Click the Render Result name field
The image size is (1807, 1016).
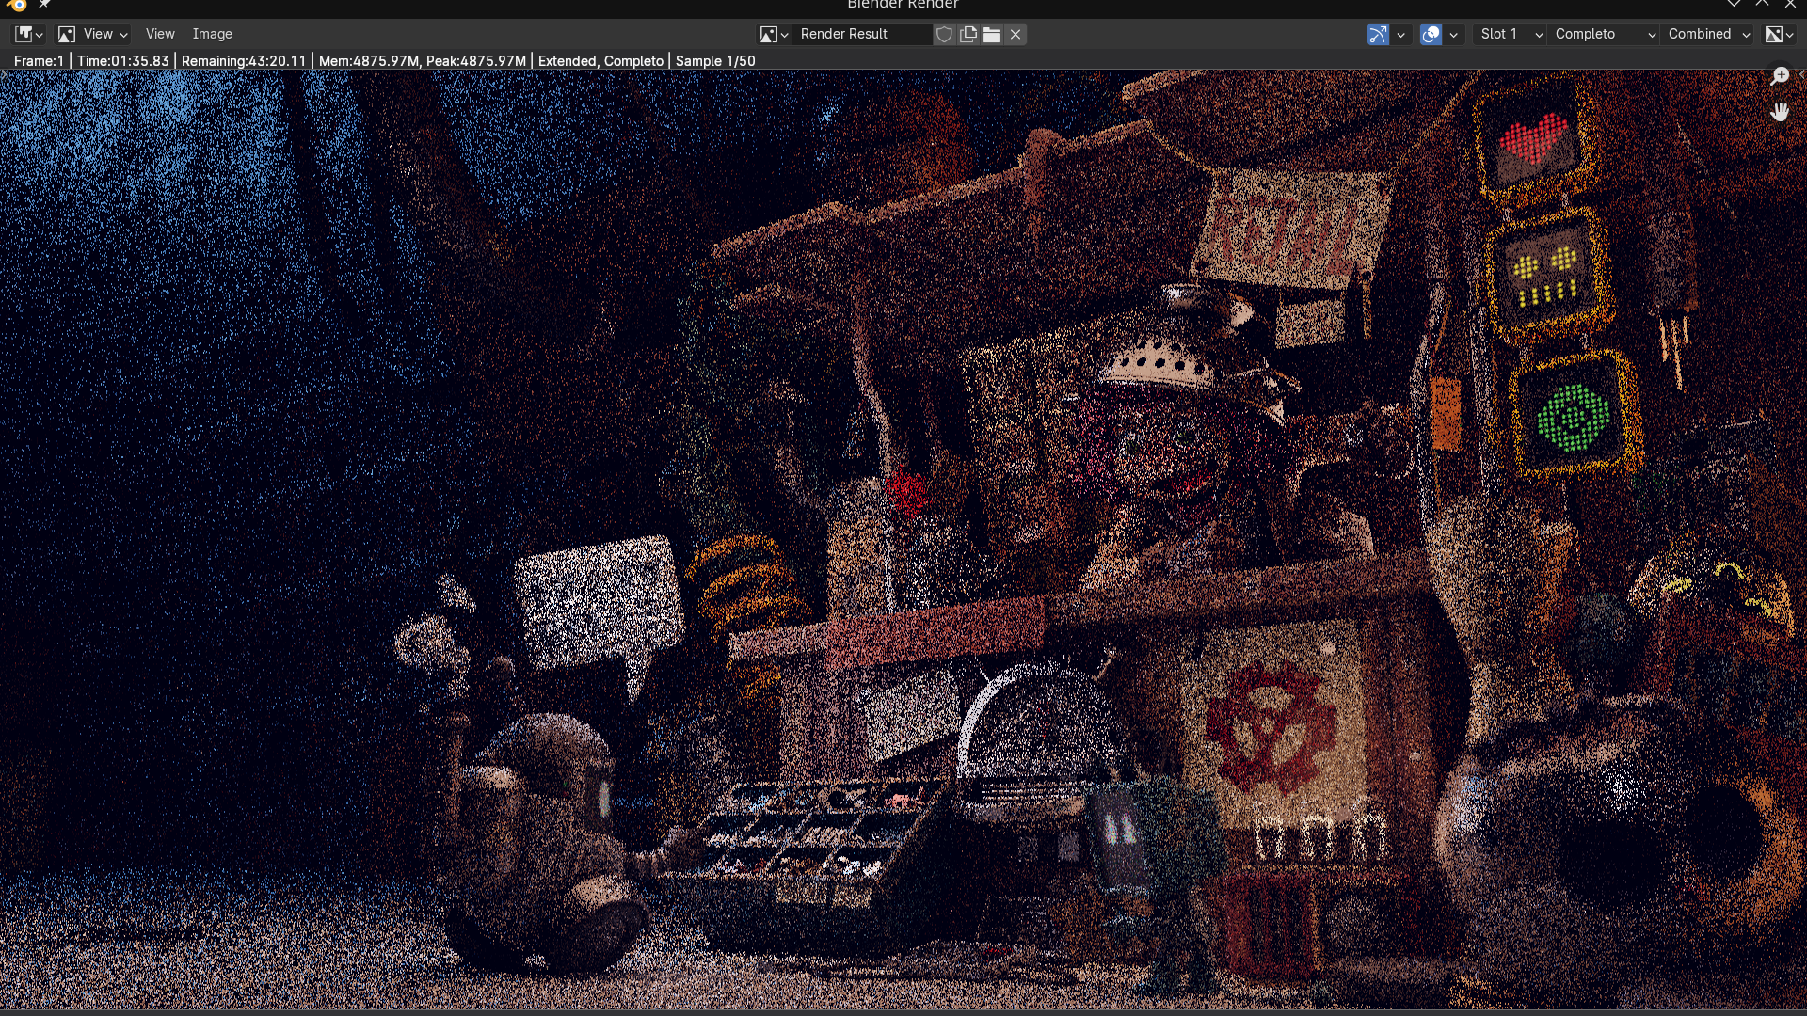tap(862, 34)
